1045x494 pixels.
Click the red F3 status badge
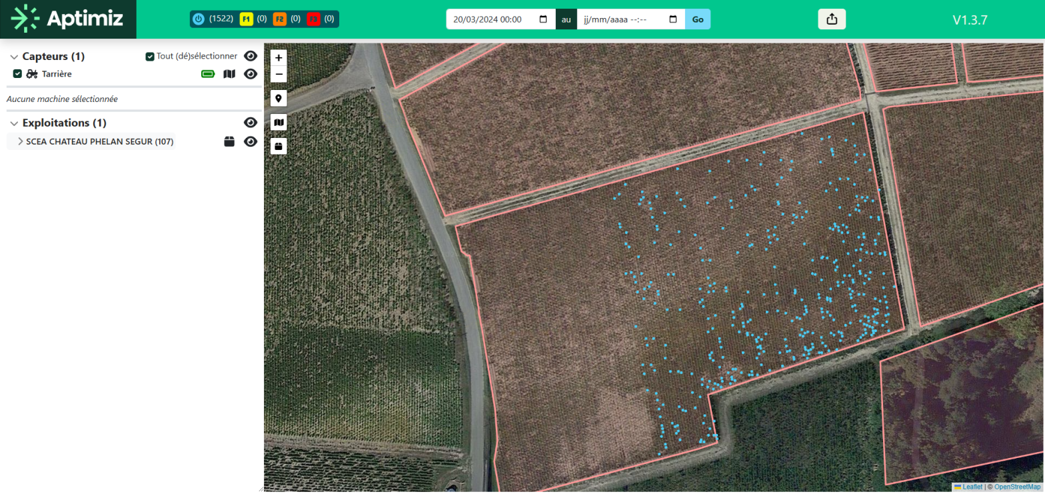coord(313,19)
